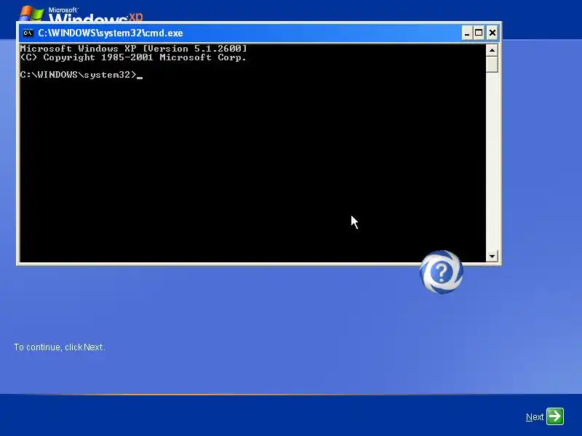The width and height of the screenshot is (582, 436).
Task: Click the Microsoft Windows XP version line
Action: click(x=134, y=49)
